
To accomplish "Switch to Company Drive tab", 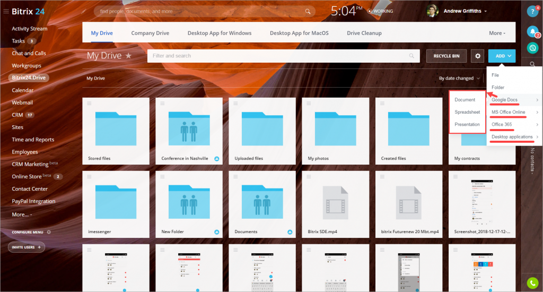I will point(150,33).
